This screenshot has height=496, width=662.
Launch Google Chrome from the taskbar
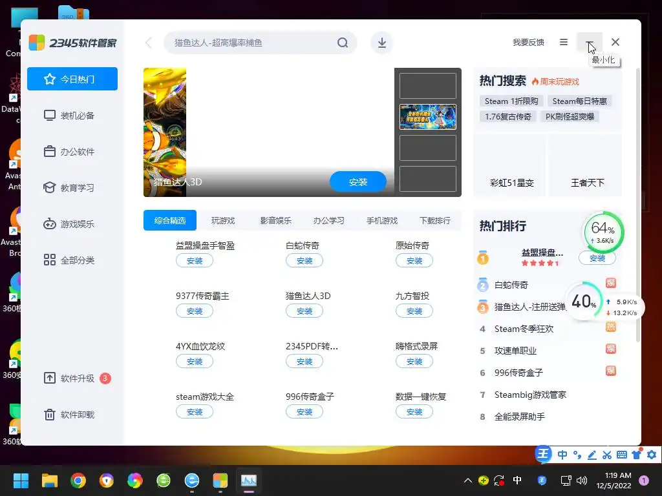click(x=78, y=480)
